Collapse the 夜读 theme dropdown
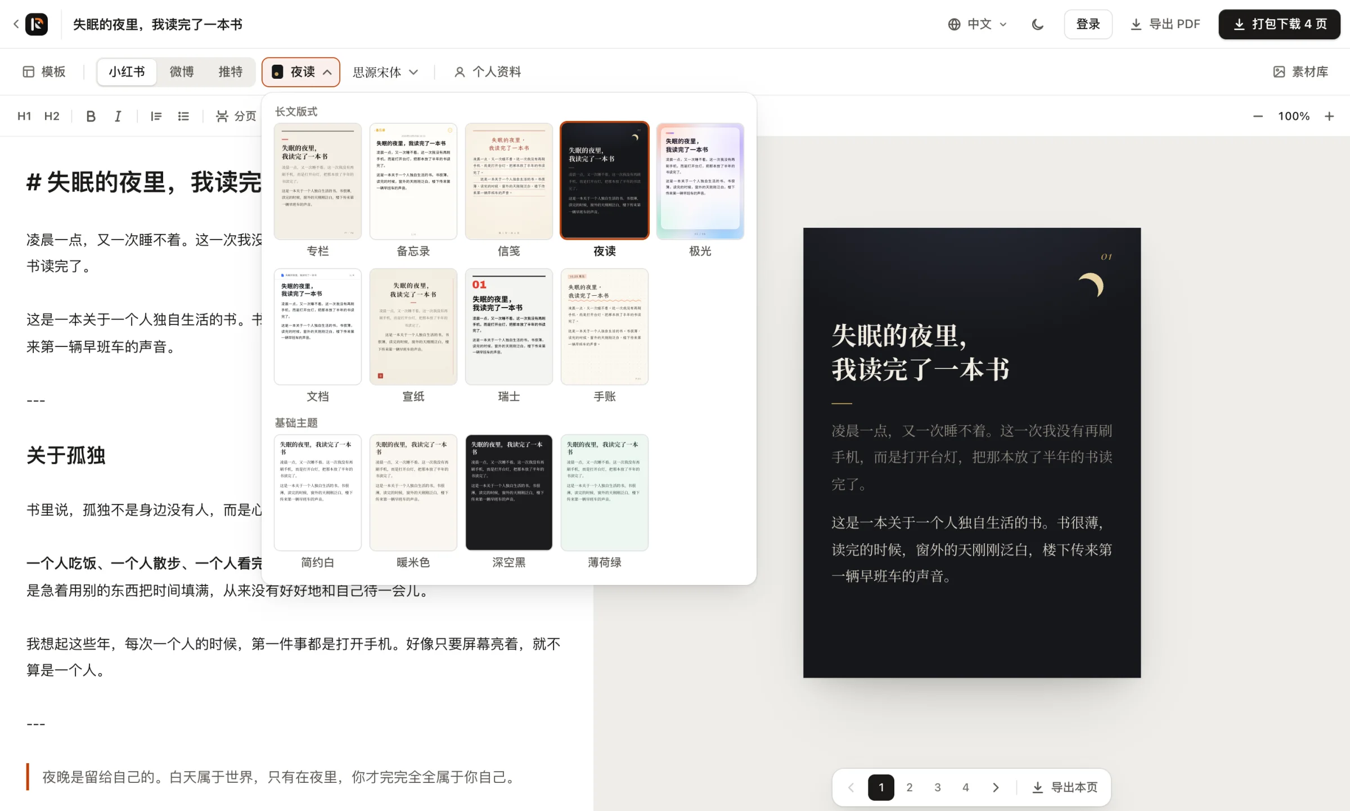Viewport: 1350px width, 811px height. click(x=301, y=72)
